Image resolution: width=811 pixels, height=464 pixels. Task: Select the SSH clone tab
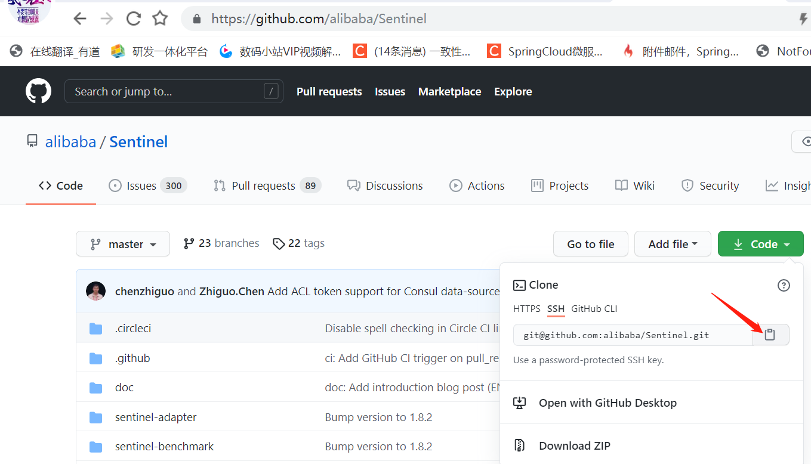coord(556,309)
